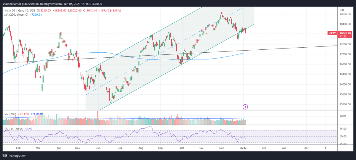Click the purple lightning event marker icon

pos(245,106)
